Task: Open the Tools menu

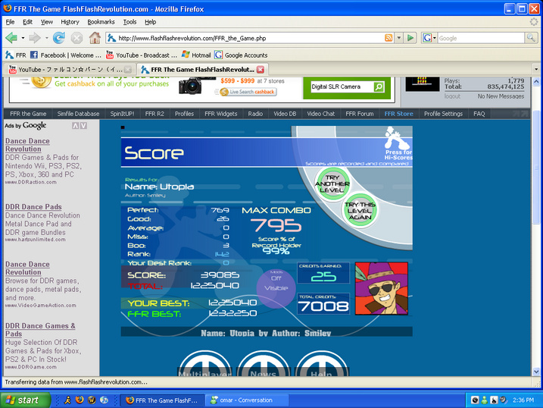Action: pos(130,22)
